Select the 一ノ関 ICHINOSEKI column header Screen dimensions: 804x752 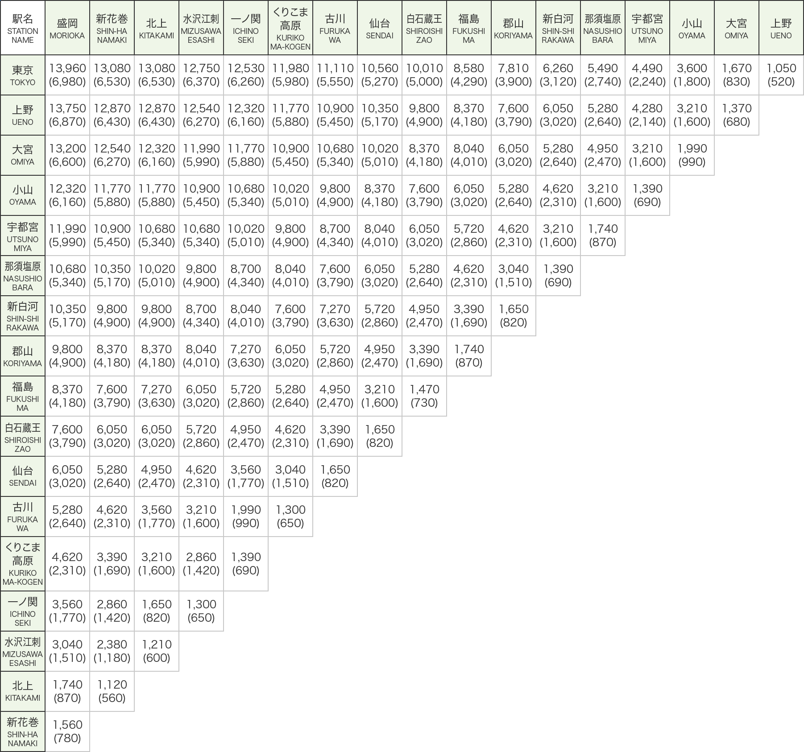[x=246, y=28]
